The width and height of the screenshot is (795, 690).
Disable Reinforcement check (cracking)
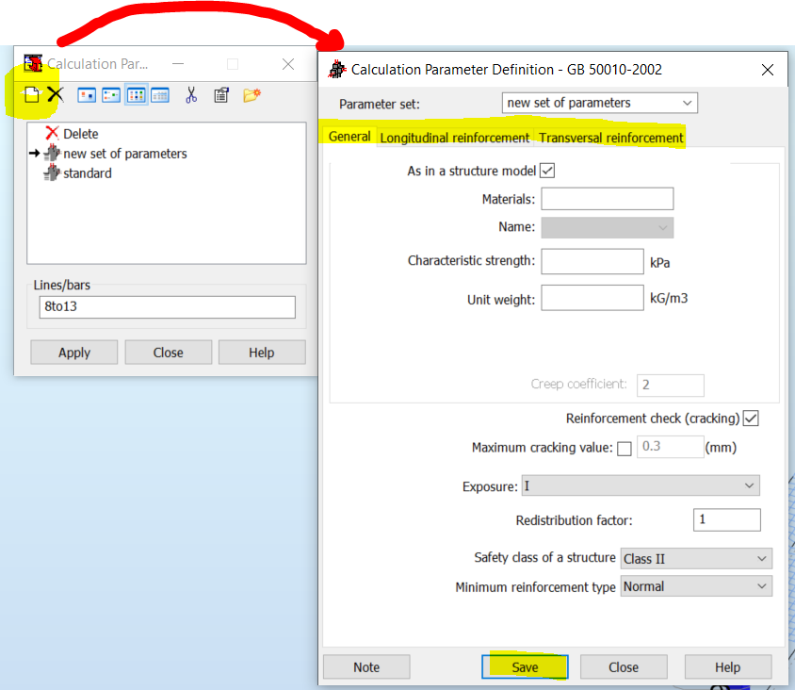coord(751,418)
